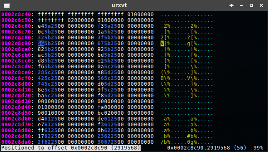Maximize the urxvt window
This screenshot has width=268, height=152.
251,5
